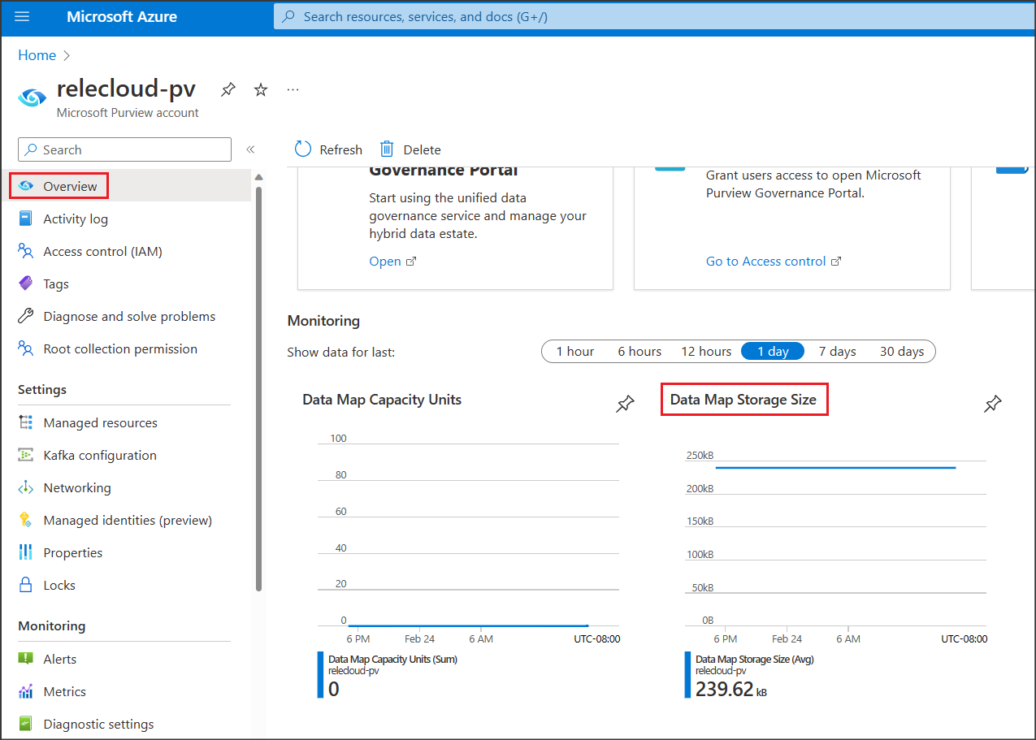Show data for last 12 hours

click(706, 351)
